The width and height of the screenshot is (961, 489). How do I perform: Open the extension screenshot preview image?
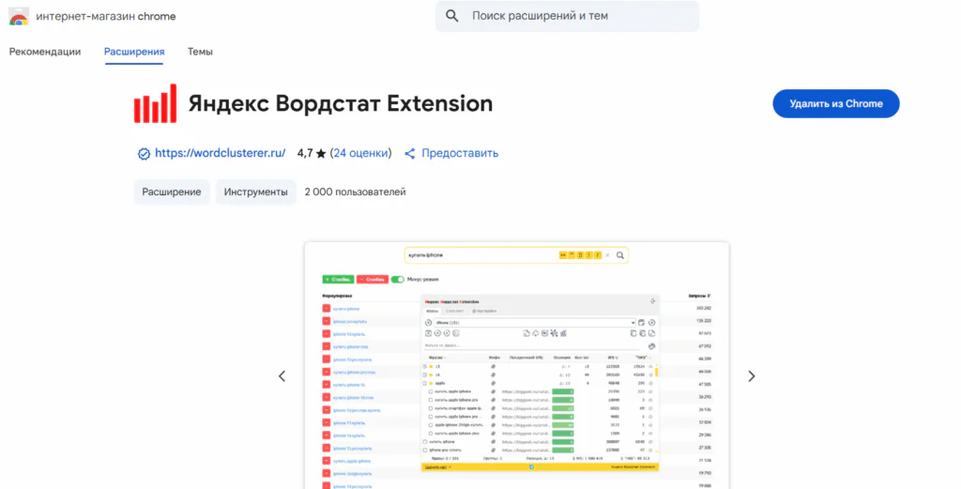(x=517, y=366)
